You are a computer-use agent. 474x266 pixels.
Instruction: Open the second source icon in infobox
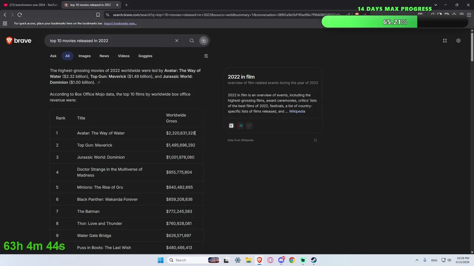coord(241,126)
